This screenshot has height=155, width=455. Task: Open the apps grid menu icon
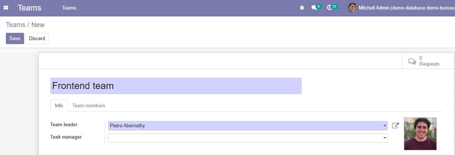(x=6, y=8)
